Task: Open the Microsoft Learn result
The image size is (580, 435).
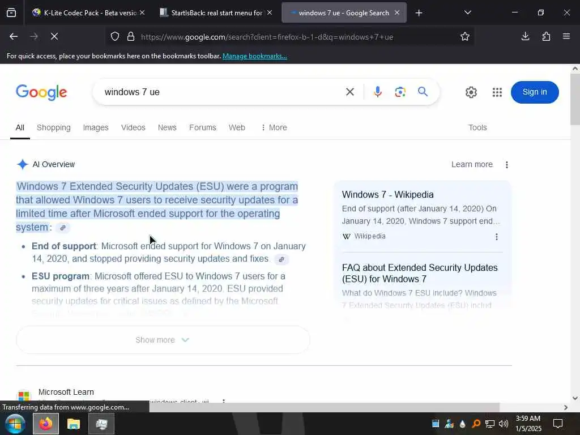Action: click(x=66, y=392)
